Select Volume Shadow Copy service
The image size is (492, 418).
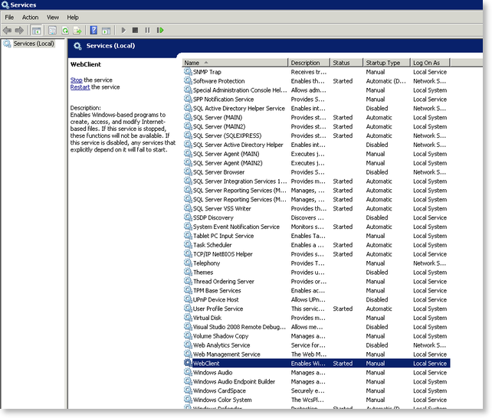point(317,336)
